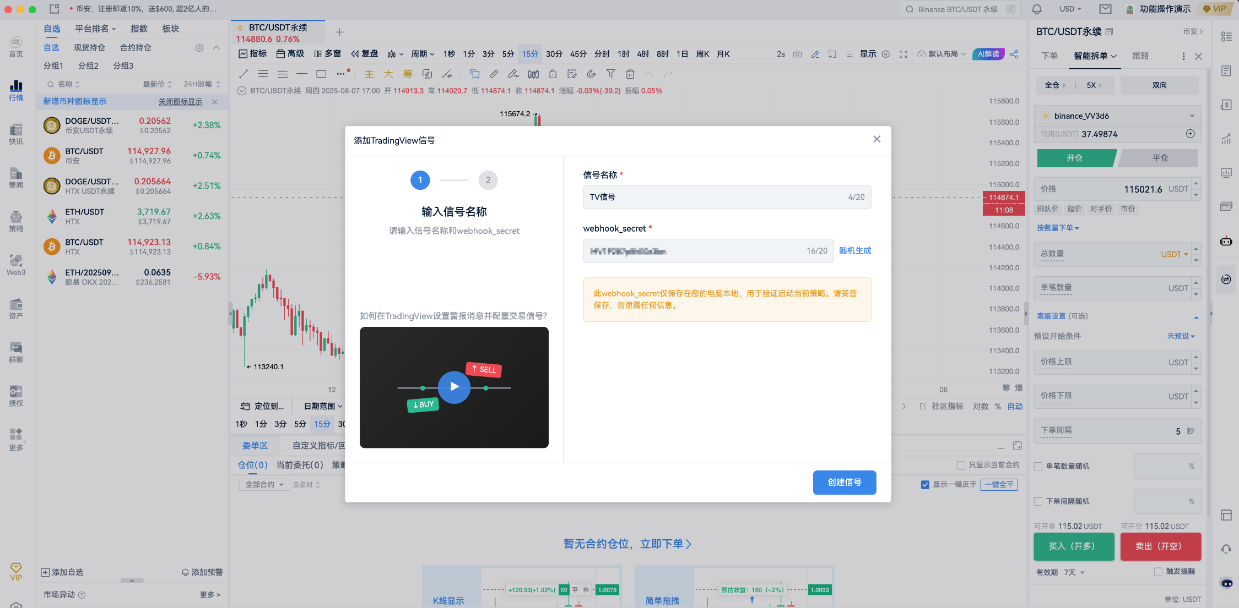Open the 未预设 start condition dropdown

pyautogui.click(x=1181, y=336)
